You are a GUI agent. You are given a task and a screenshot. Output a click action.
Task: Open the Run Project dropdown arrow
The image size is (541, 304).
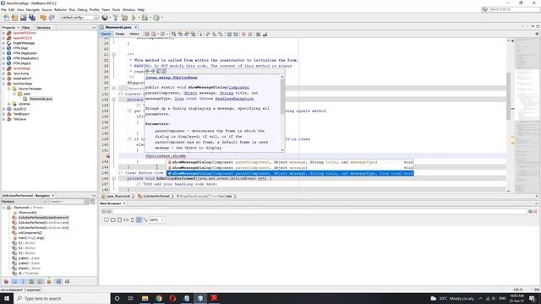[139, 18]
